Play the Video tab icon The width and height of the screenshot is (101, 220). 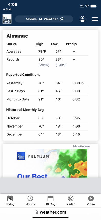pos(91,198)
